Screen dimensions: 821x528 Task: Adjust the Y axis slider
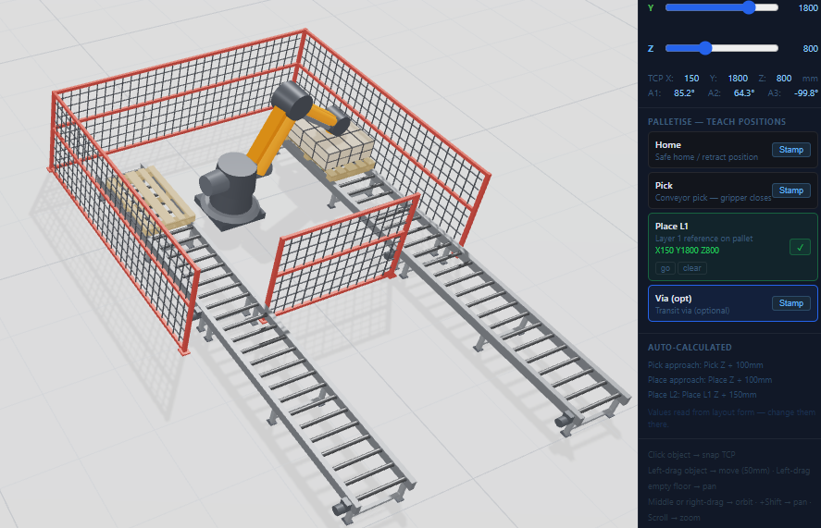coord(722,7)
